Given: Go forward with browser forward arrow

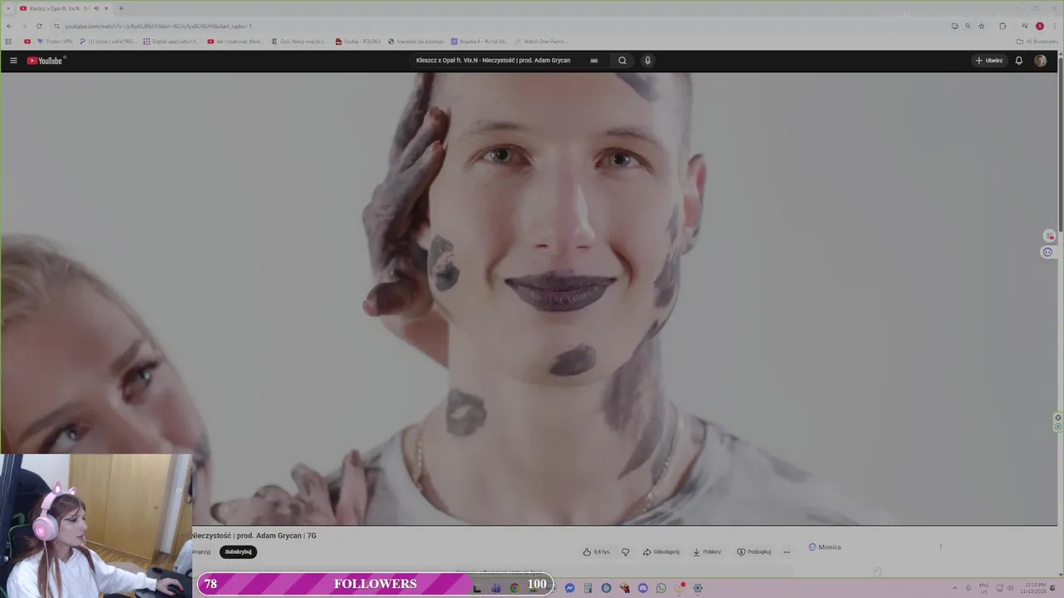Looking at the screenshot, I should 24,26.
